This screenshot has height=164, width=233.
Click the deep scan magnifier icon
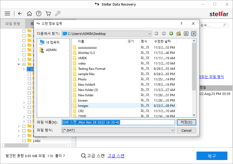pyautogui.click(x=83, y=156)
